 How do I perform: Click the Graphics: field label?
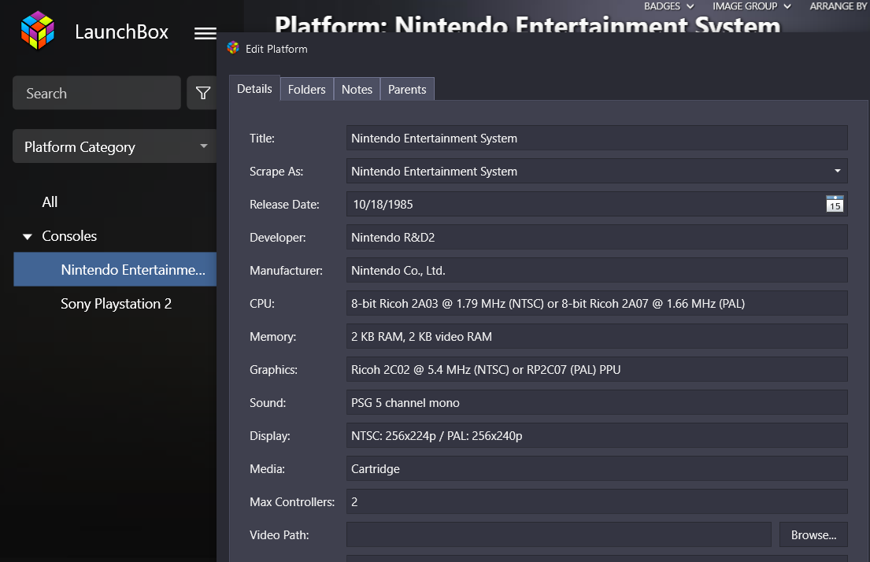click(x=273, y=369)
